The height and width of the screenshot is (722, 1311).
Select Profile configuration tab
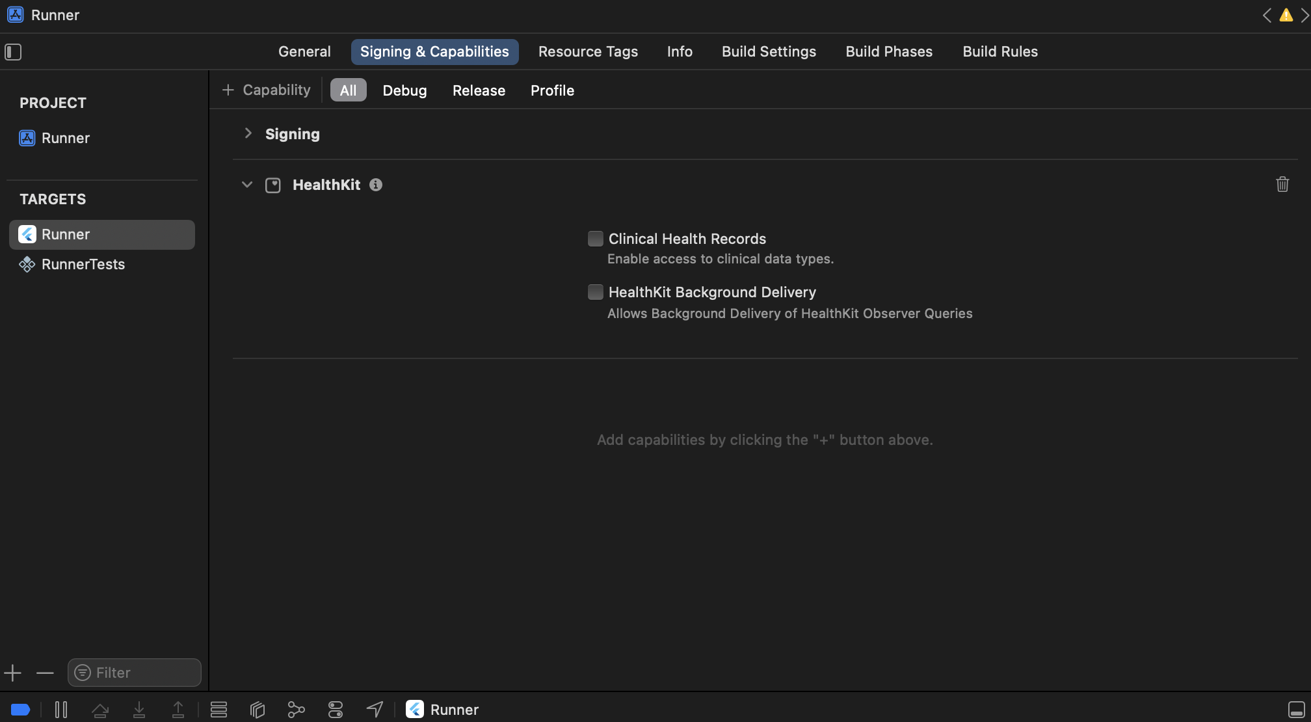click(x=552, y=89)
